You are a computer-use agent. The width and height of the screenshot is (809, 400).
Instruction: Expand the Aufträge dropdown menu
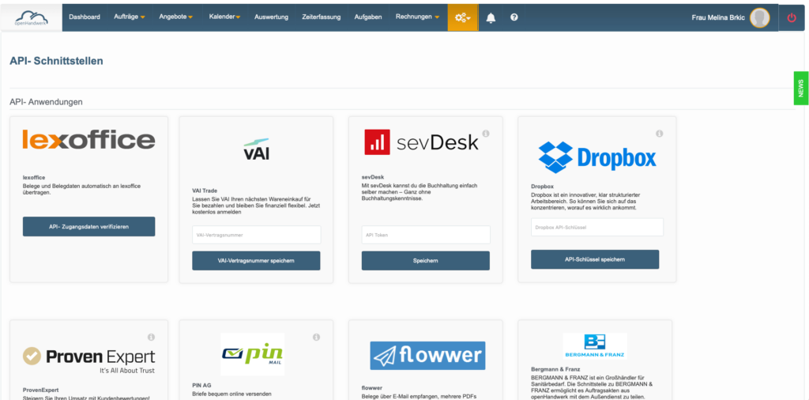(x=130, y=17)
